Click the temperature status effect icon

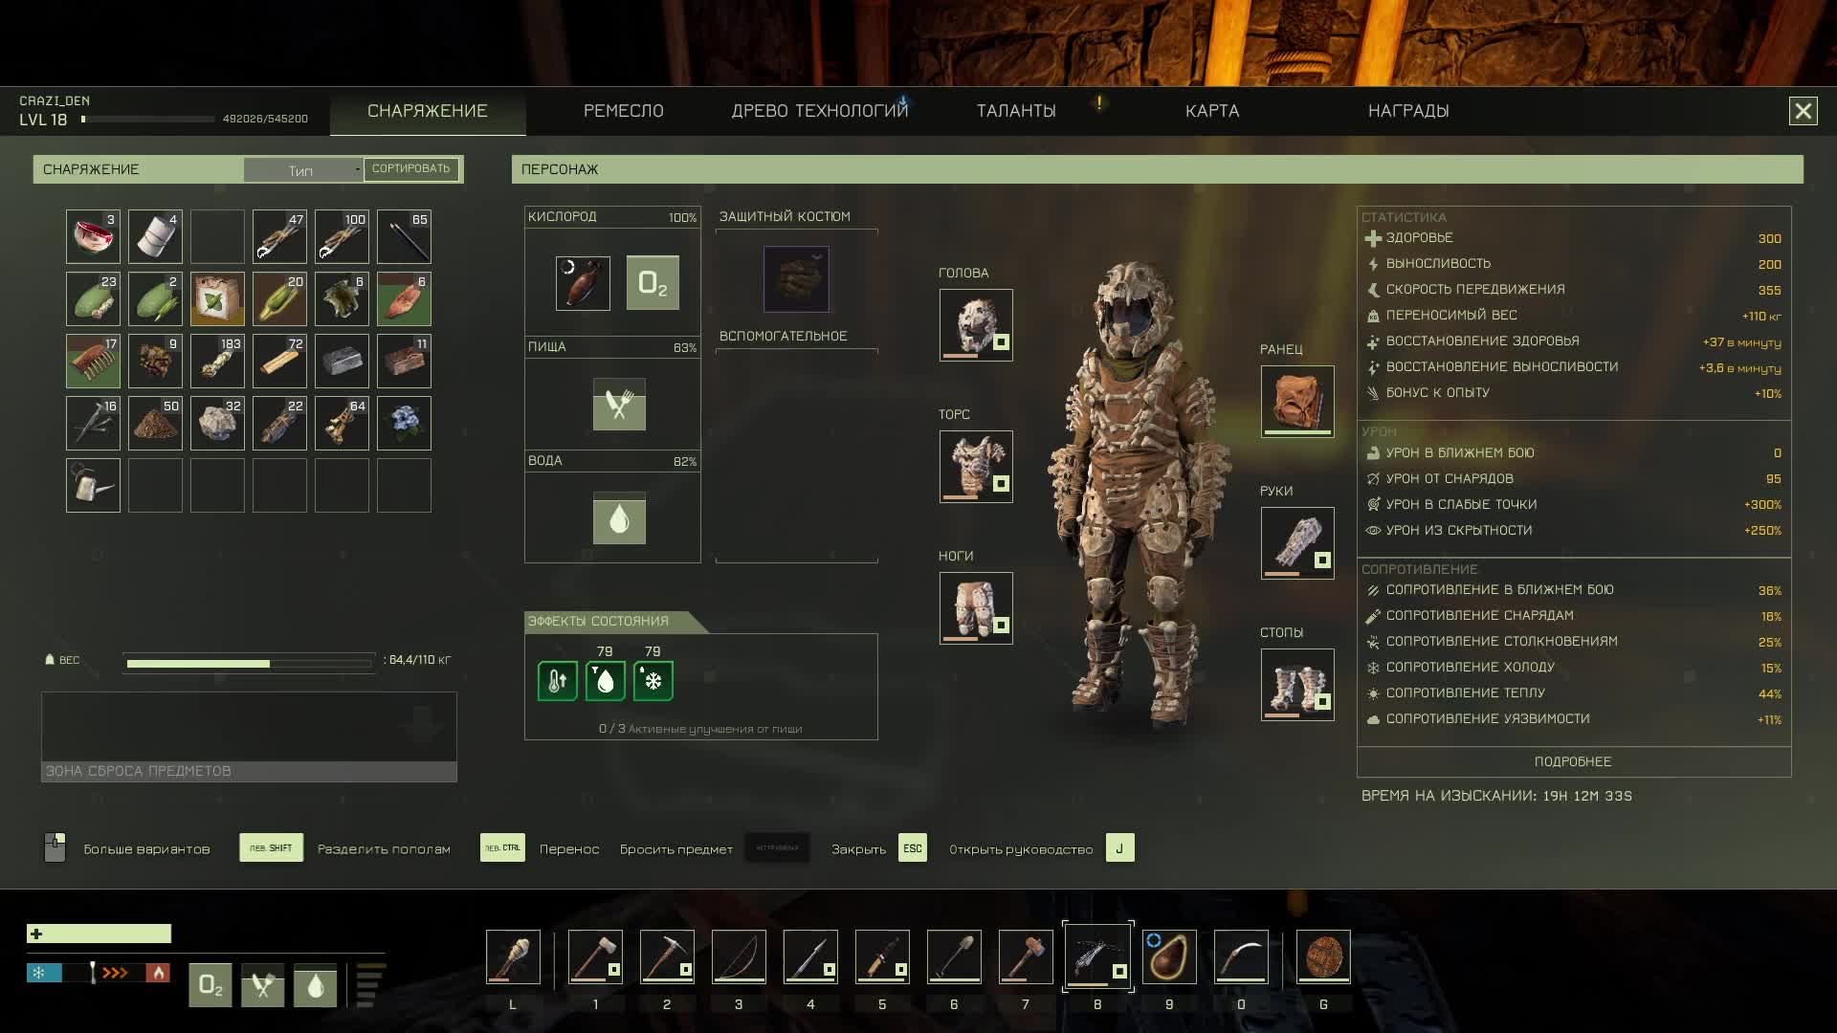[558, 681]
